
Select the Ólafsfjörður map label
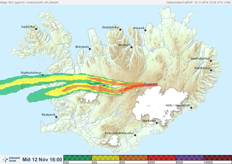tap(111, 27)
